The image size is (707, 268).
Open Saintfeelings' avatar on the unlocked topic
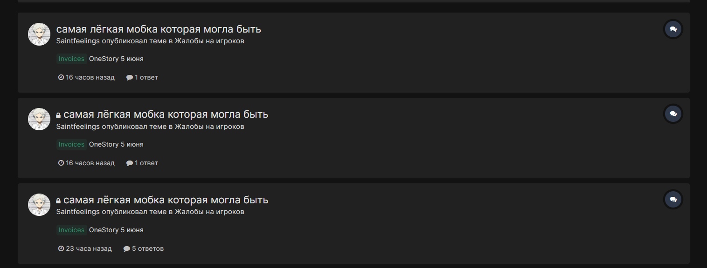[39, 34]
